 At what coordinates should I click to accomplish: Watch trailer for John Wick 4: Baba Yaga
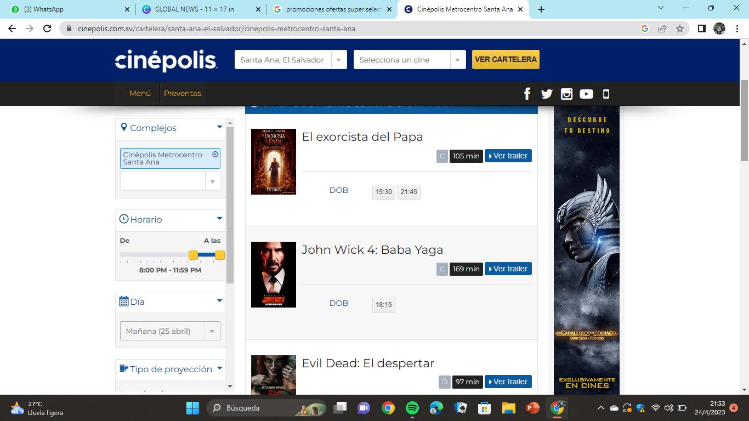pos(508,269)
